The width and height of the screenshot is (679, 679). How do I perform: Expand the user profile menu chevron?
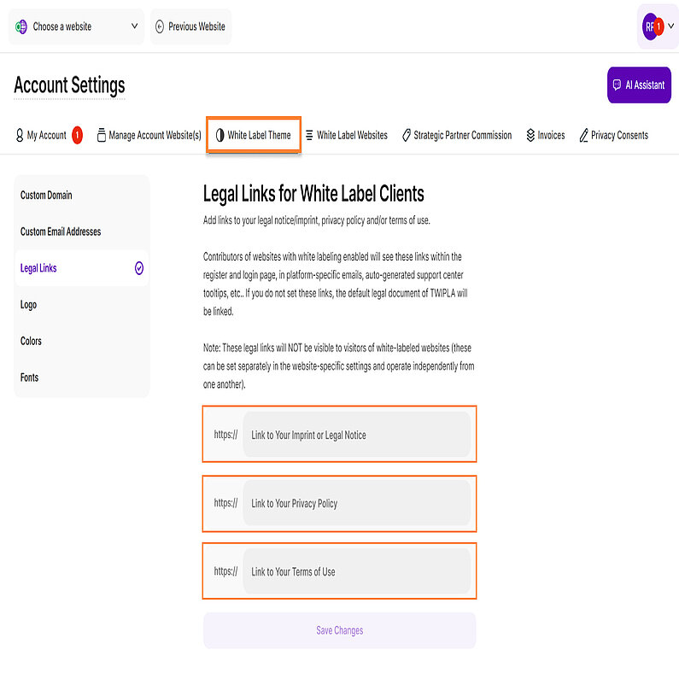[x=670, y=26]
